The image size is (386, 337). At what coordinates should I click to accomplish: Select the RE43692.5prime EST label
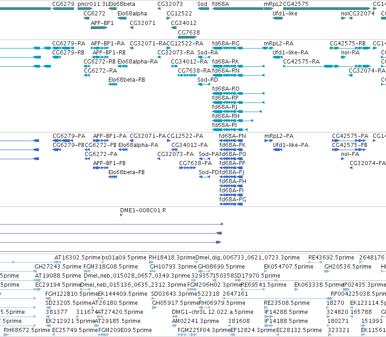point(332,258)
